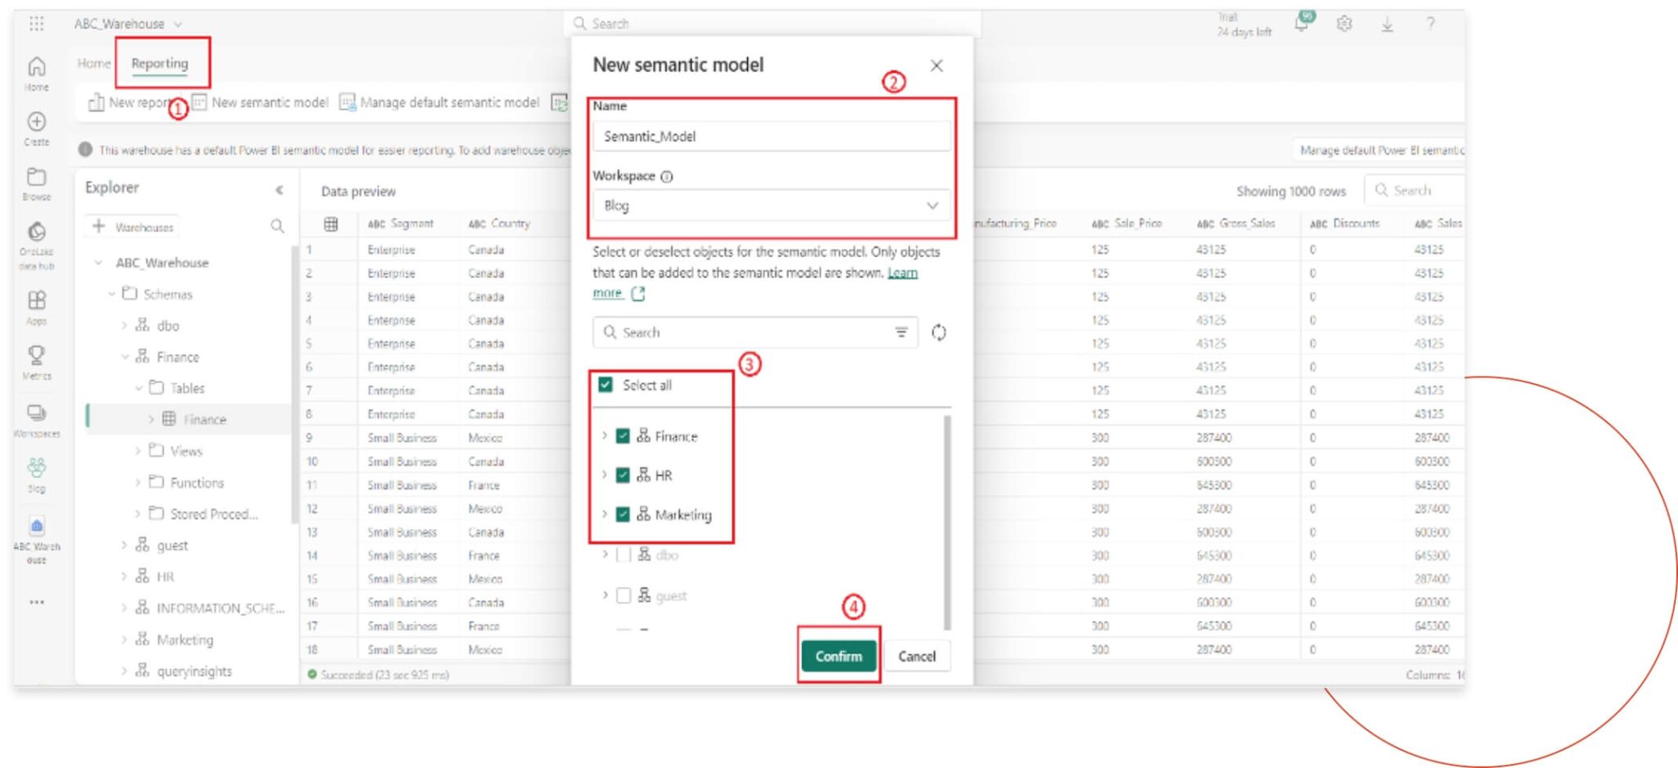The width and height of the screenshot is (1678, 768).
Task: Click the Name field with Semantic_Model
Action: tap(772, 136)
